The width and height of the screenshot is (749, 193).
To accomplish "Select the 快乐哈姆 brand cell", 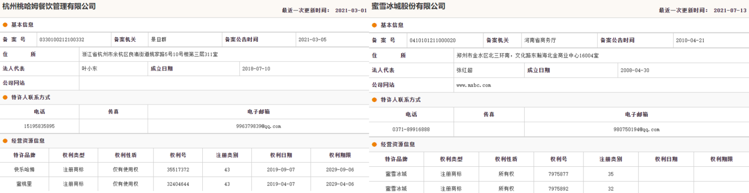I will pyautogui.click(x=24, y=170).
